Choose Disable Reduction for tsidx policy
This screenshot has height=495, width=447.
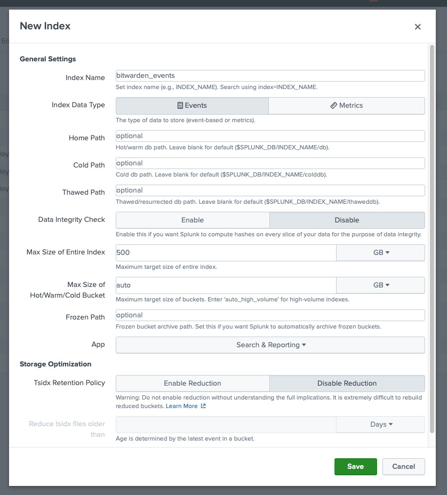(347, 384)
